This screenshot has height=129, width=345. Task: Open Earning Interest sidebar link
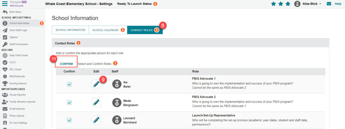18,83
